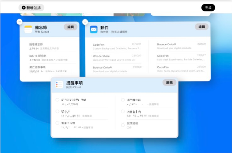Check the top reminder circle in right column
The image size is (232, 153).
click(x=123, y=100)
